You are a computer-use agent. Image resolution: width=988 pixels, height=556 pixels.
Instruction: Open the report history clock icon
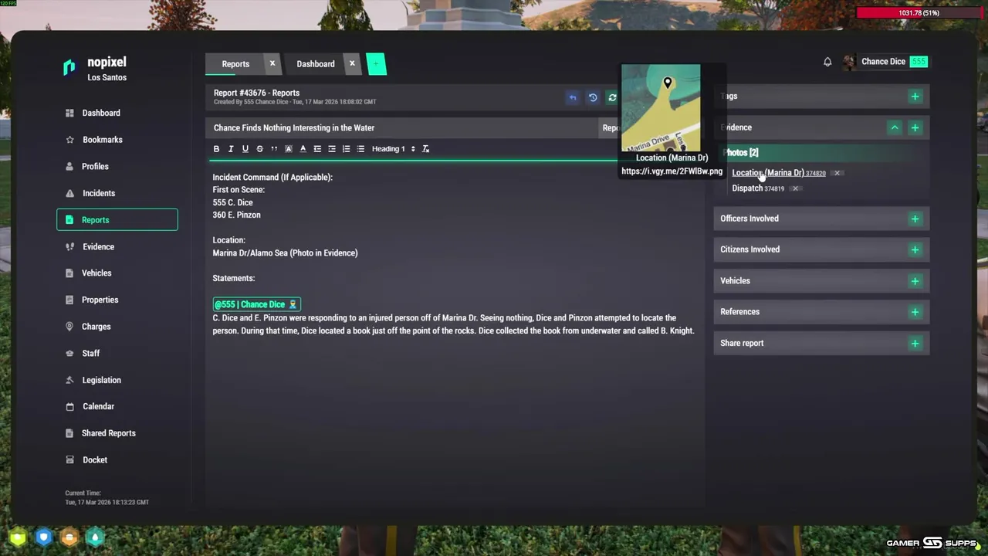pyautogui.click(x=593, y=97)
